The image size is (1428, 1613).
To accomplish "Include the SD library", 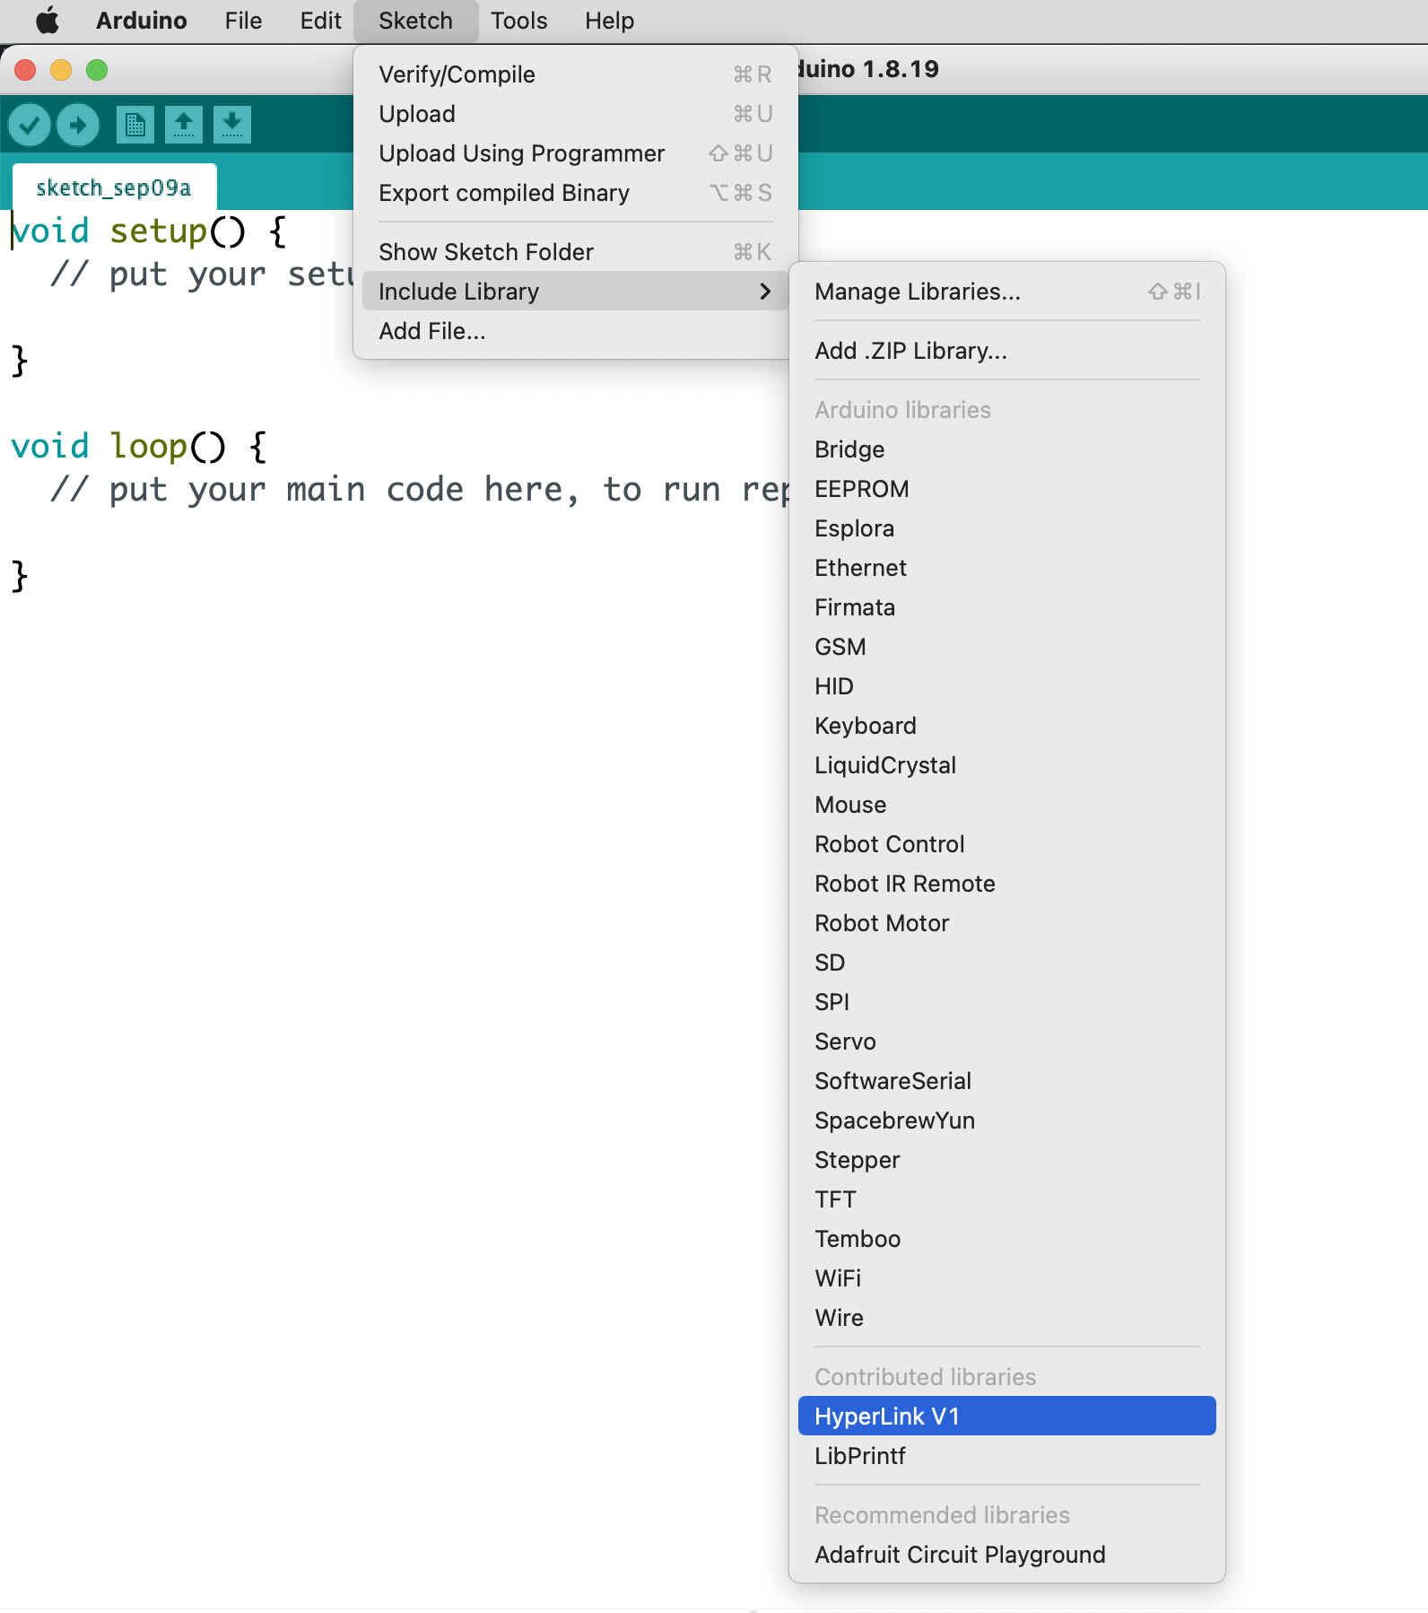I will point(1007,963).
